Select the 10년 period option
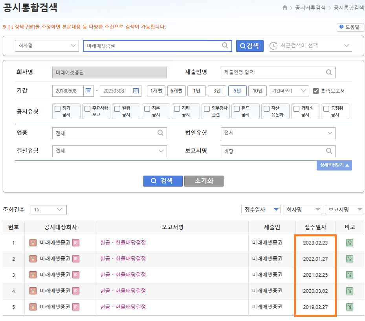 tap(257, 91)
